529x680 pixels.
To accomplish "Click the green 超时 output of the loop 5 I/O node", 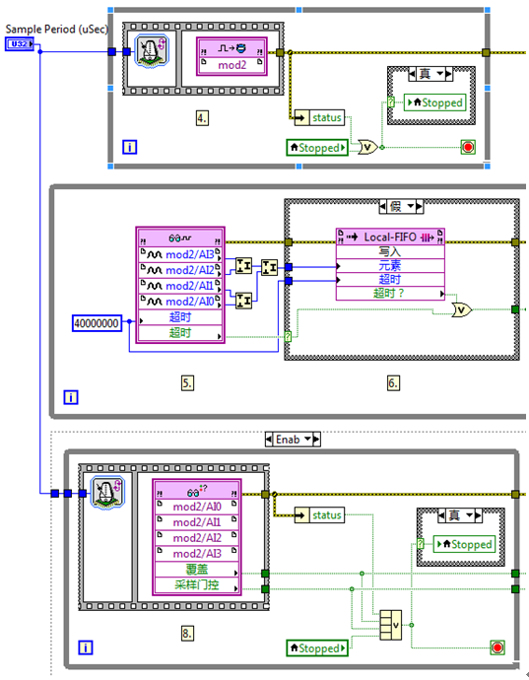I will (180, 333).
